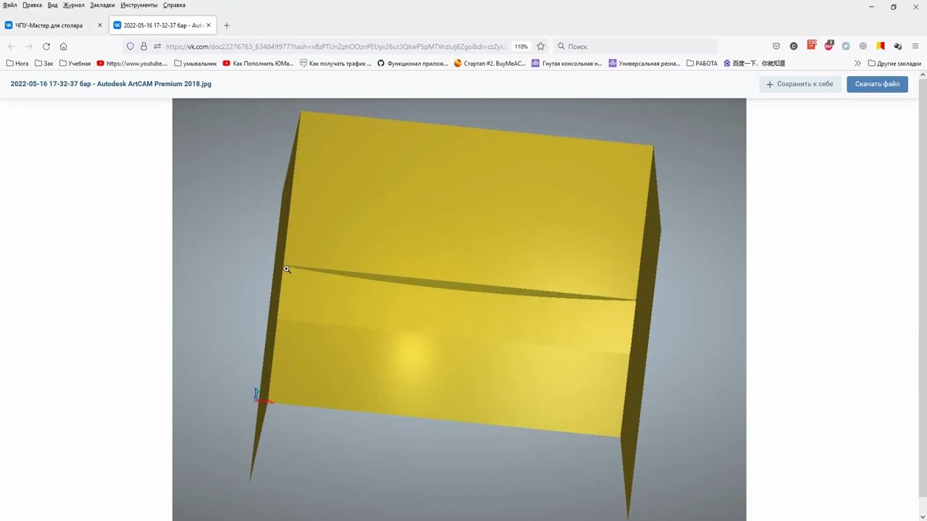Click the zoom-in cursor on the image
The image size is (927, 521).
coord(287,269)
